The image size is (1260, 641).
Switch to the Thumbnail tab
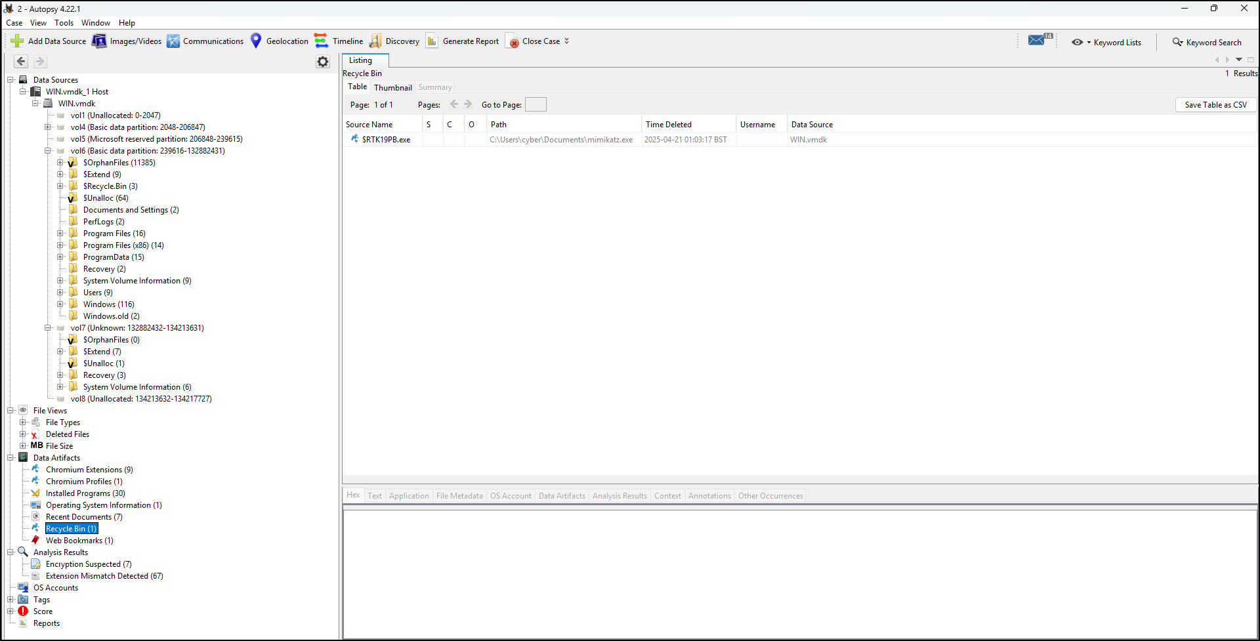[393, 87]
